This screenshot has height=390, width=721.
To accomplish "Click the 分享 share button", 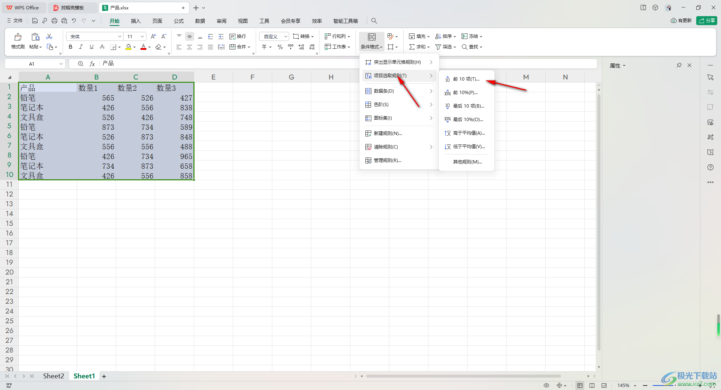I will [707, 21].
